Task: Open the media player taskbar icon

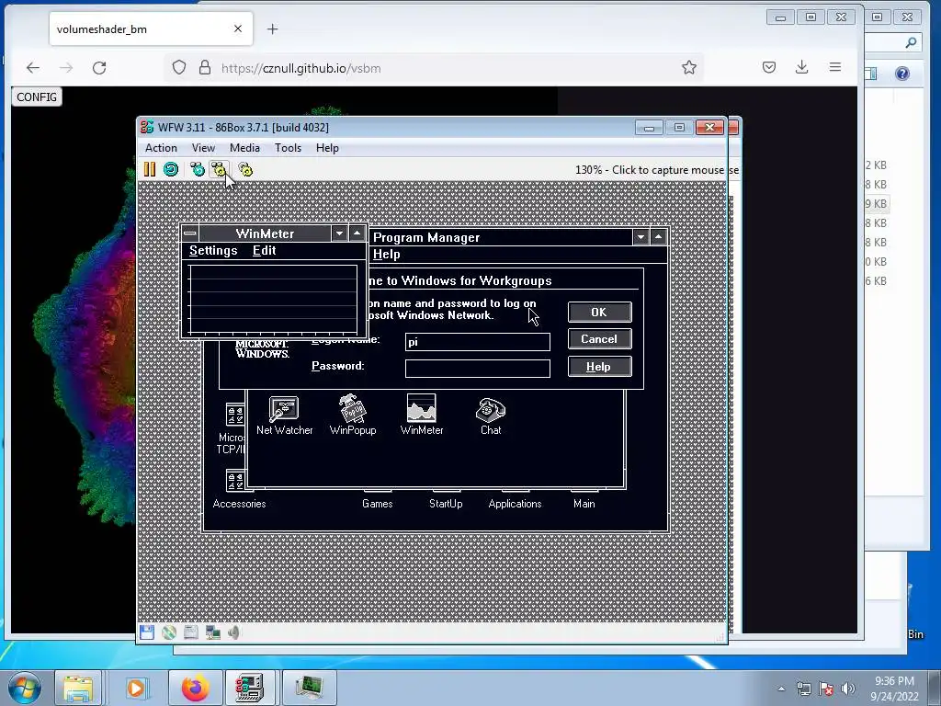Action: pos(136,688)
